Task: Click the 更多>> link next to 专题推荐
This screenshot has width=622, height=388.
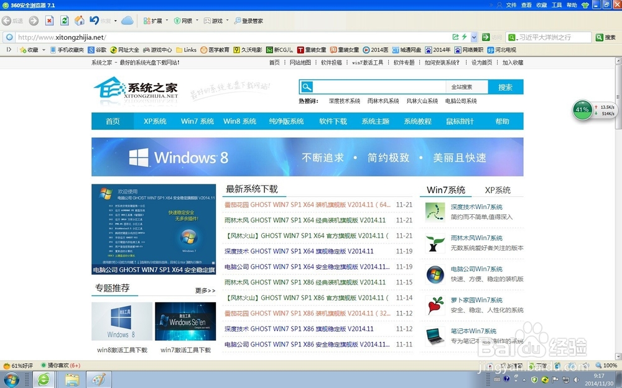Action: click(205, 291)
